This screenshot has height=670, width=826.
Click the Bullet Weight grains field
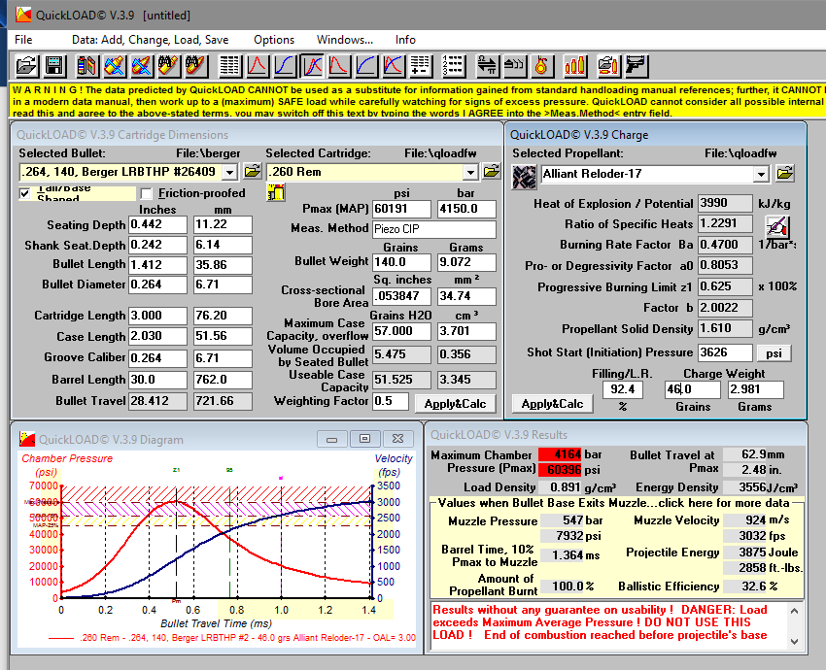click(x=401, y=262)
